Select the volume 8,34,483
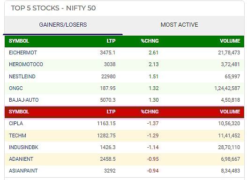The image size is (247, 180). point(230,171)
